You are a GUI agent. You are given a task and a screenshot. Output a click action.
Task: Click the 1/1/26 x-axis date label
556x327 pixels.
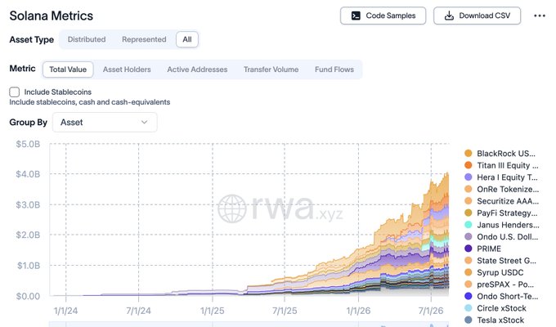coord(358,311)
